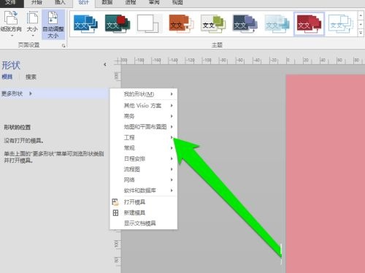Expand the themes gallery more arrow
365x273 pixels.
coord(361,33)
